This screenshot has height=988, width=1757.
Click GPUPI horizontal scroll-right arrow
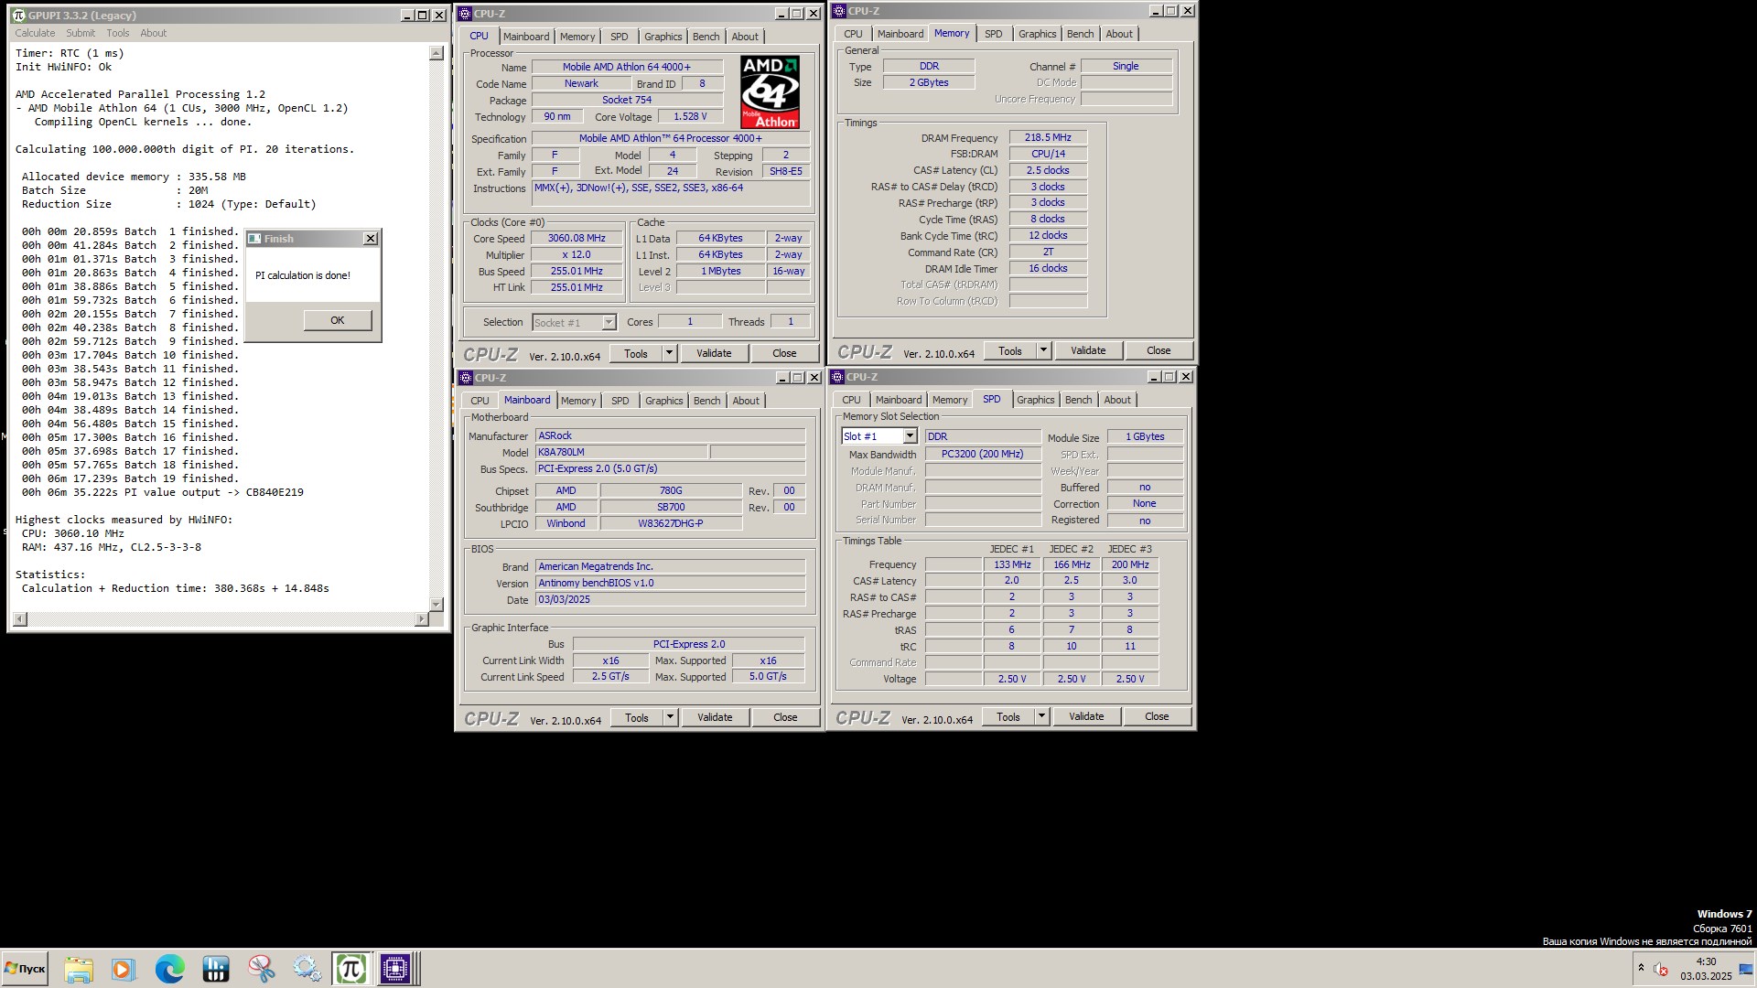(x=421, y=619)
